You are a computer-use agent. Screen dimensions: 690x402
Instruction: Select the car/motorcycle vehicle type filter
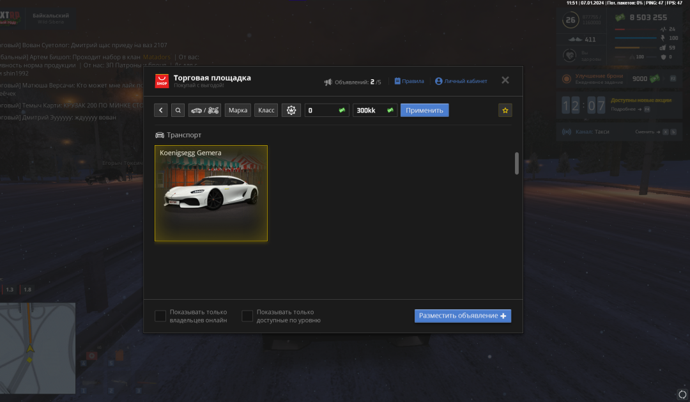[x=204, y=111]
